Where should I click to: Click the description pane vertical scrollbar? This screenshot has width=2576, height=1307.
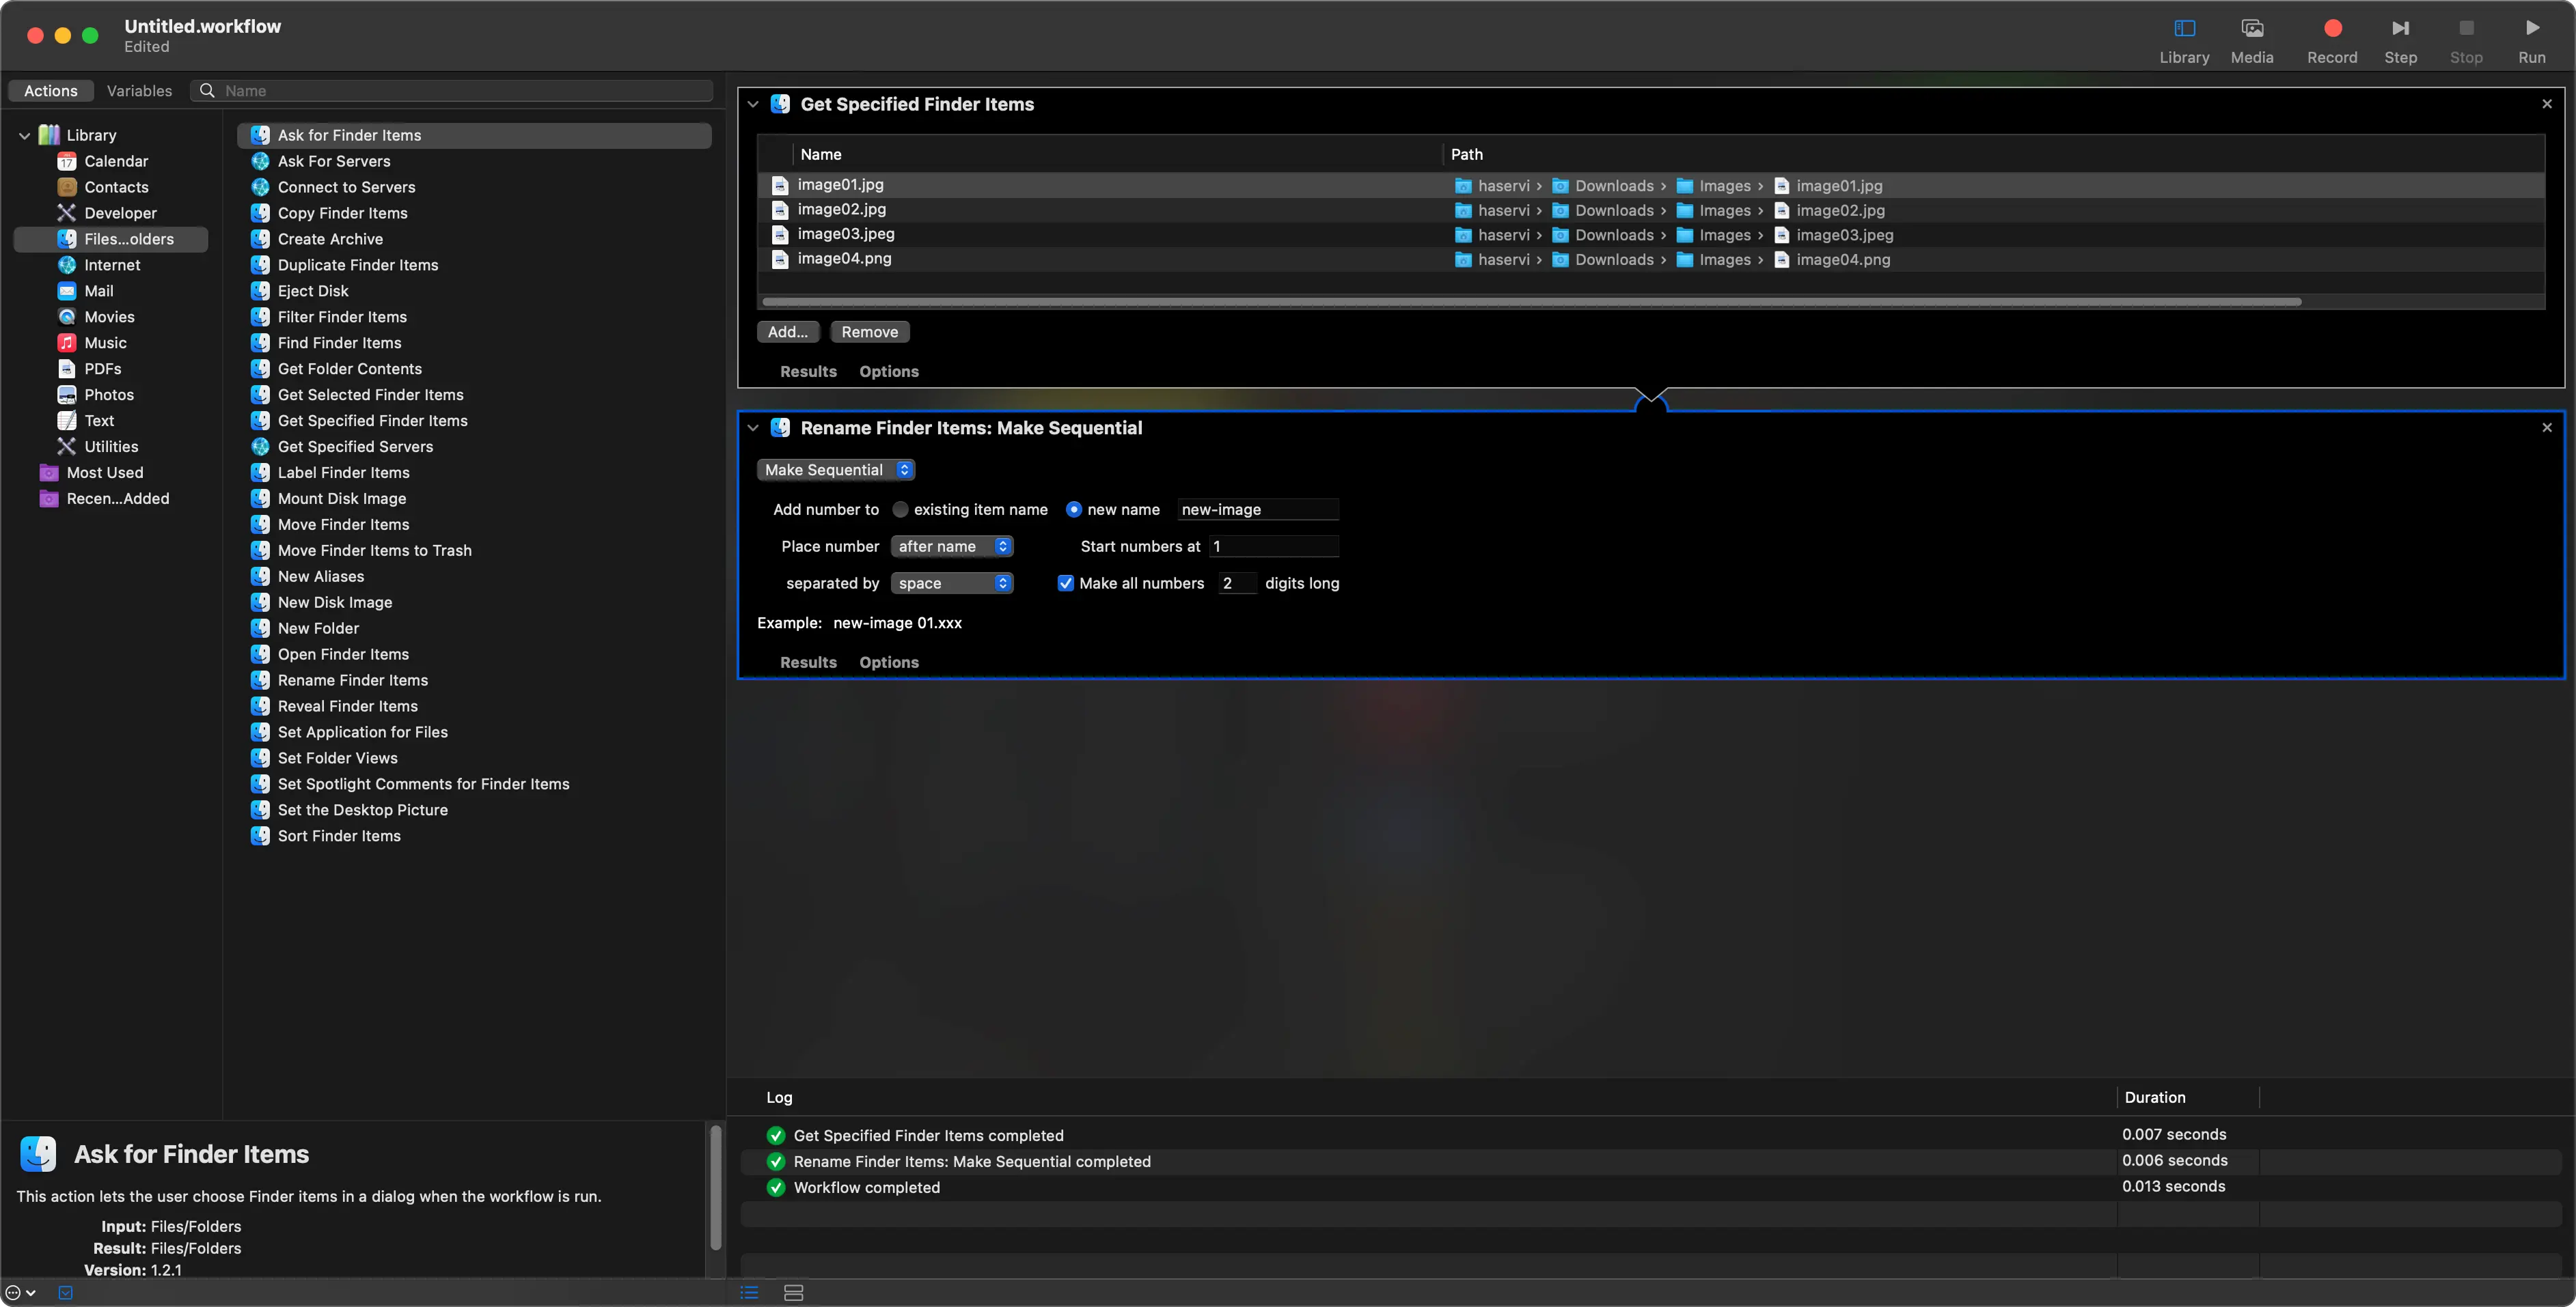tap(715, 1187)
